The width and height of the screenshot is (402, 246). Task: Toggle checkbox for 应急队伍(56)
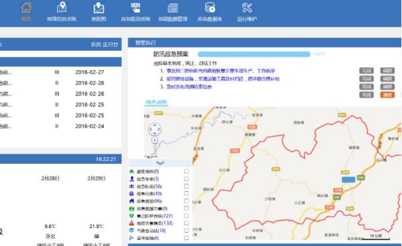click(186, 186)
